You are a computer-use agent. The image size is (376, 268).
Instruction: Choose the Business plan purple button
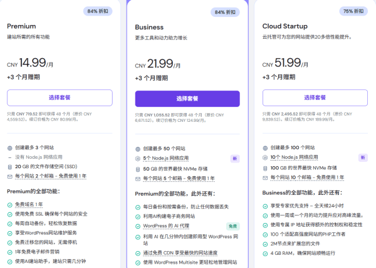pos(187,99)
